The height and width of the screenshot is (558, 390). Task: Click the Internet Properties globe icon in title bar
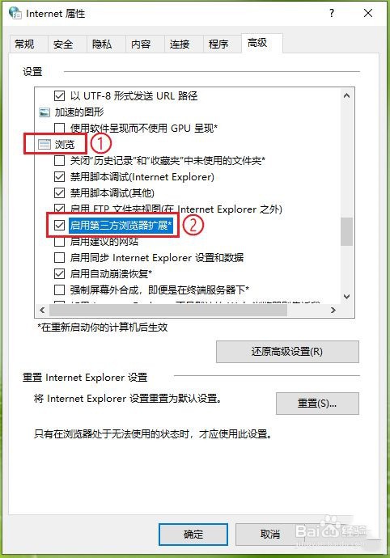[15, 13]
